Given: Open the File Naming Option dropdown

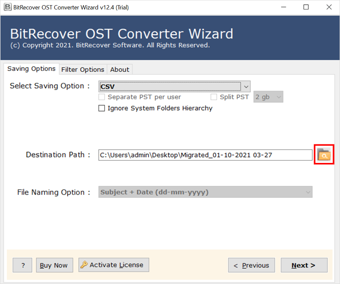Looking at the screenshot, I should [205, 192].
